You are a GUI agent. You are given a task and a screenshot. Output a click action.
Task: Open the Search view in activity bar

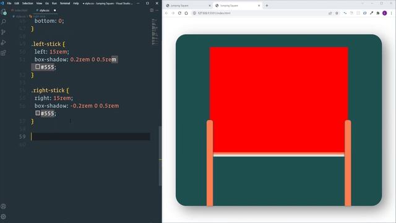[4, 22]
